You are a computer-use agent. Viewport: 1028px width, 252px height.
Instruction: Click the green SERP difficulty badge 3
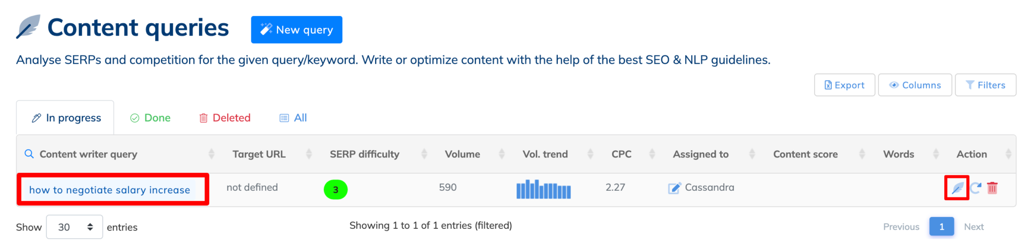(336, 190)
